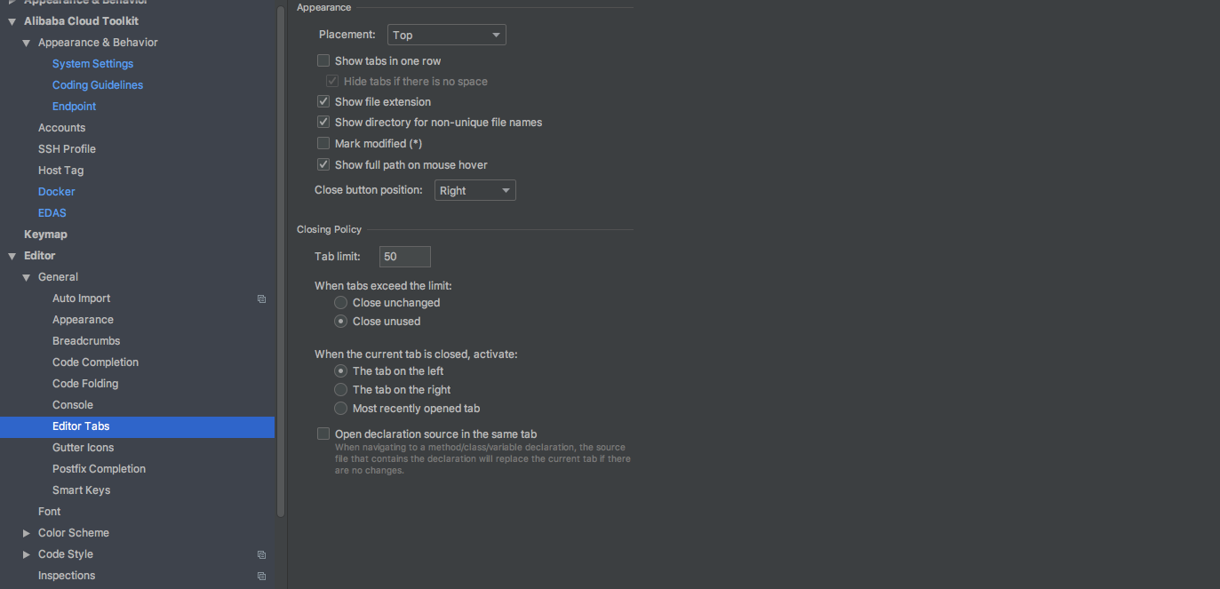Go to Docker settings
1220x589 pixels.
(x=56, y=192)
